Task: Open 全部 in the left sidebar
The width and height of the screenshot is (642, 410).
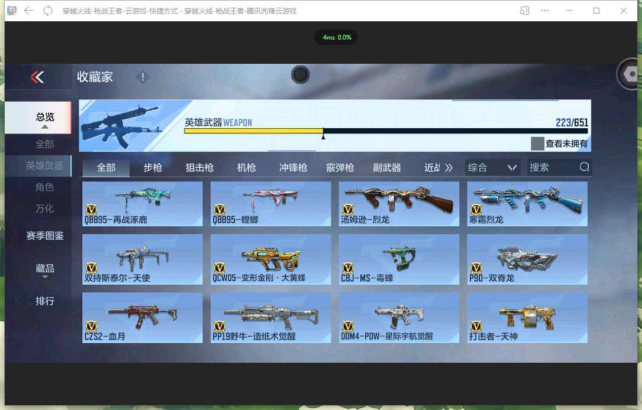Action: click(x=44, y=144)
